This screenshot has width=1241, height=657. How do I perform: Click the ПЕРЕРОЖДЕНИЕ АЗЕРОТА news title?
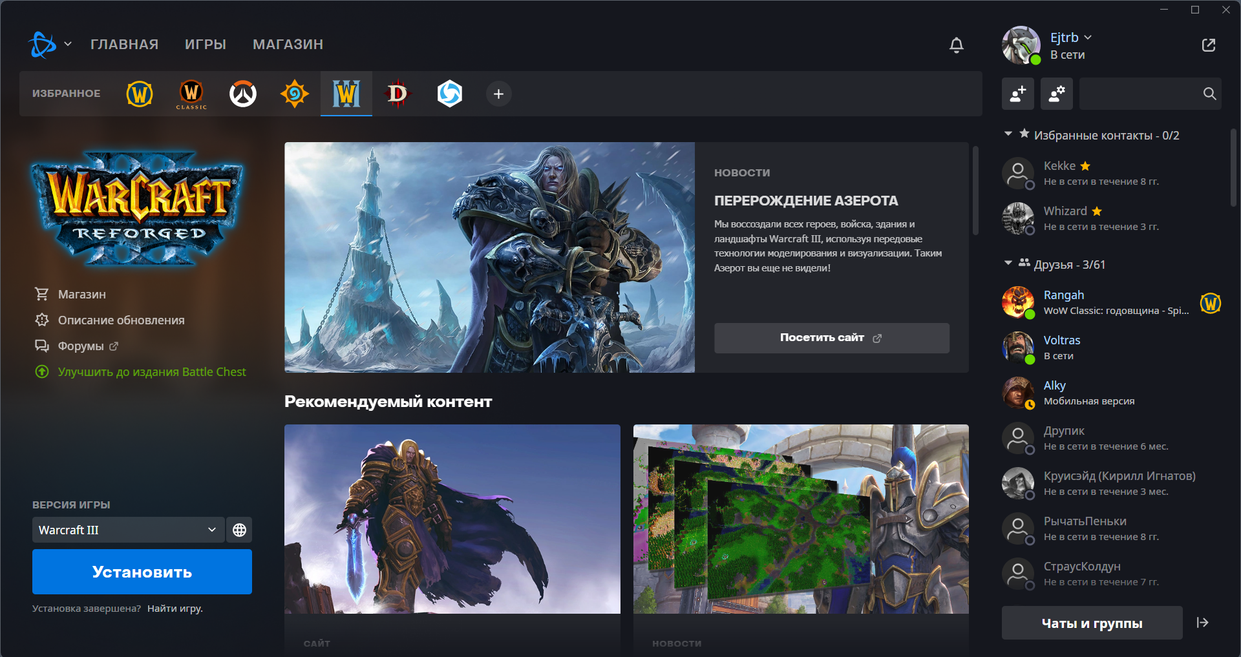point(806,201)
